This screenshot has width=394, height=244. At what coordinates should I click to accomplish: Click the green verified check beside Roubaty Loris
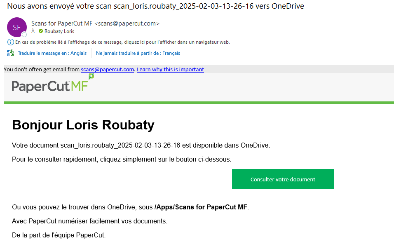click(x=41, y=31)
